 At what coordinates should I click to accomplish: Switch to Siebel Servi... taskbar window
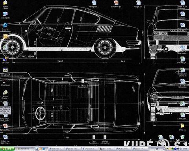coord(57,149)
